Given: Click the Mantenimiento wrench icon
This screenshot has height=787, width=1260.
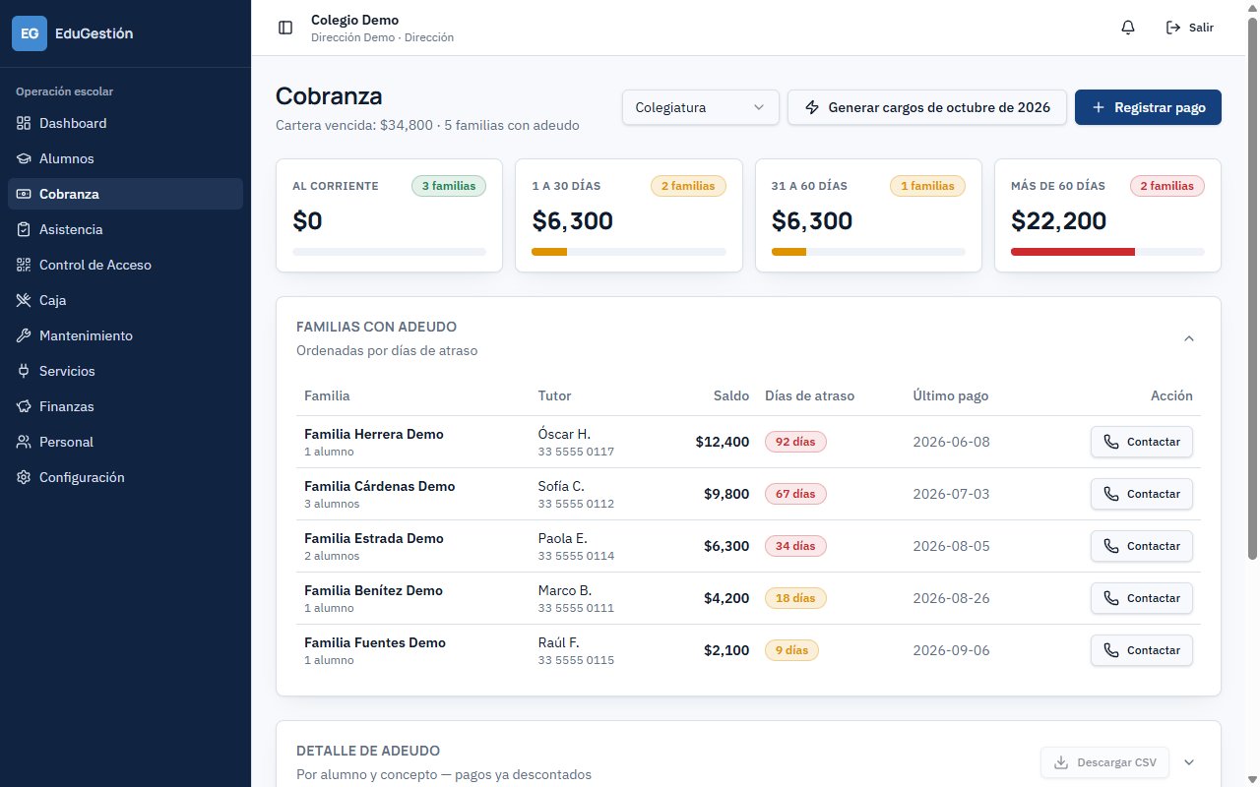Looking at the screenshot, I should click(24, 335).
